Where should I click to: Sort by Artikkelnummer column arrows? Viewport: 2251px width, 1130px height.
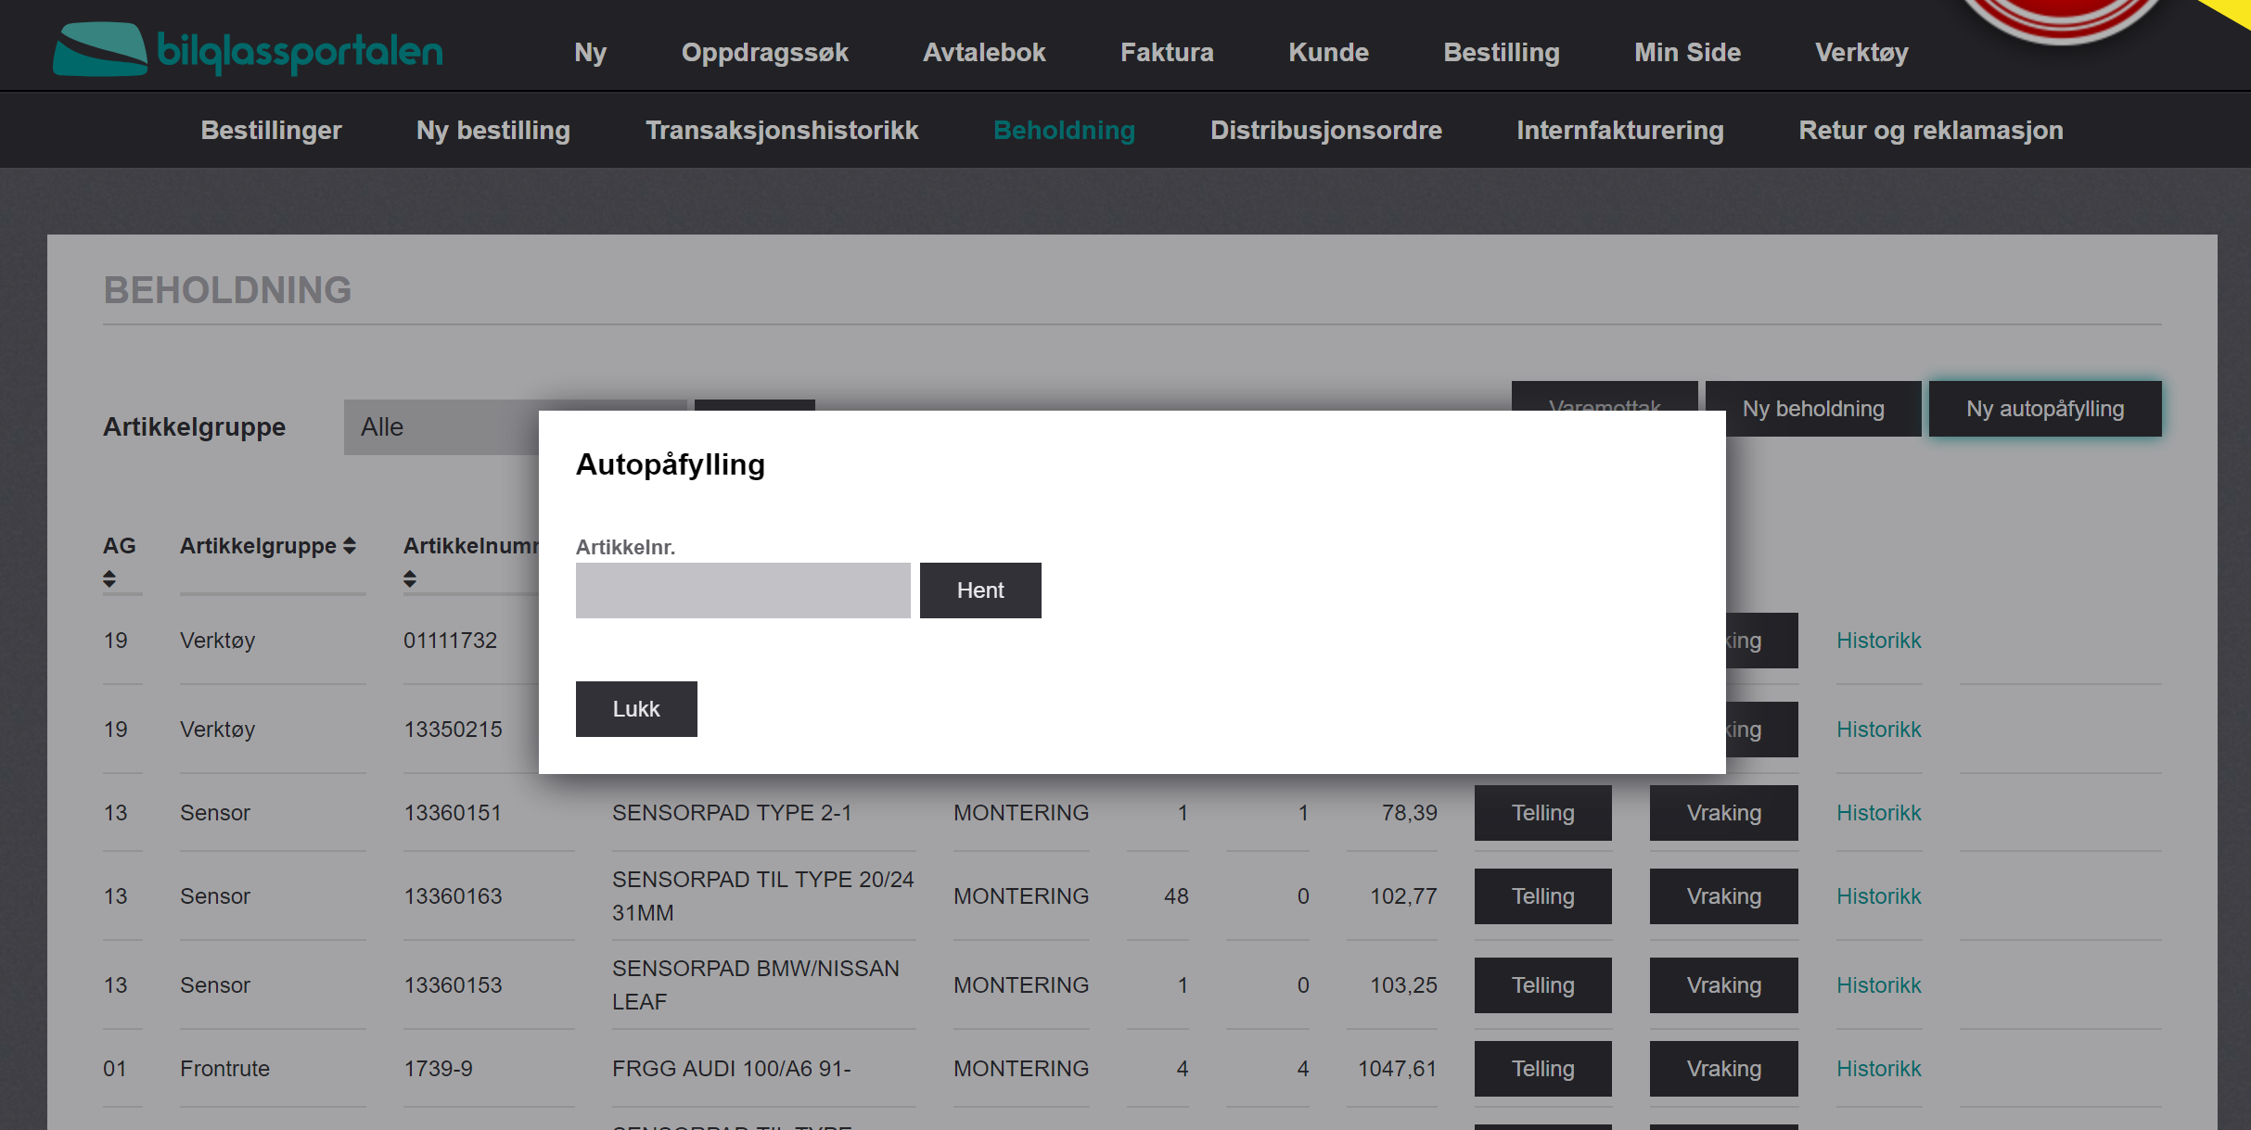point(410,579)
